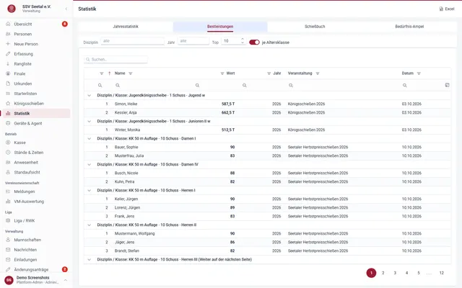This screenshot has width=462, height=288.
Task: Go to page 3
Action: click(395, 273)
